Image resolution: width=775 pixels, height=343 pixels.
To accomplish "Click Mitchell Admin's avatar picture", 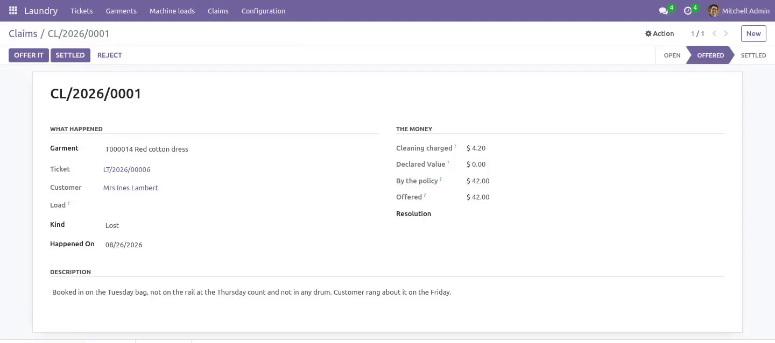I will (714, 11).
